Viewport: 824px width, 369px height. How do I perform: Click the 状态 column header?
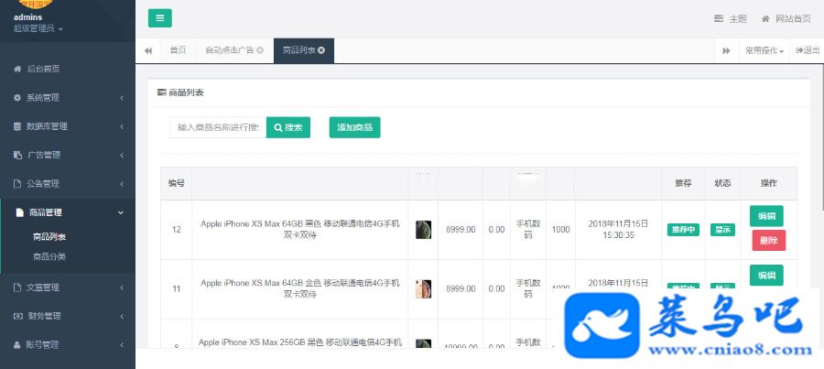(722, 183)
